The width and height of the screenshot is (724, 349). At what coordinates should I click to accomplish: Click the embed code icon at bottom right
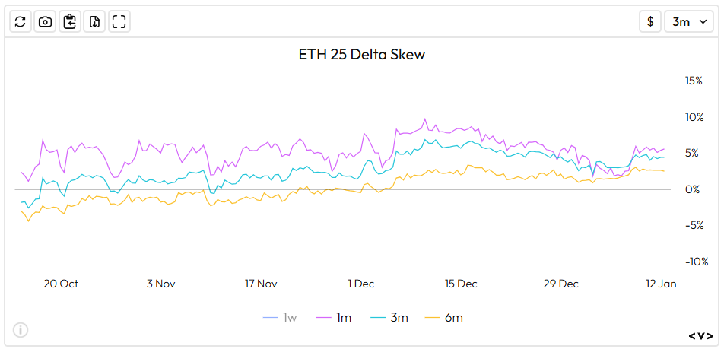pyautogui.click(x=700, y=335)
